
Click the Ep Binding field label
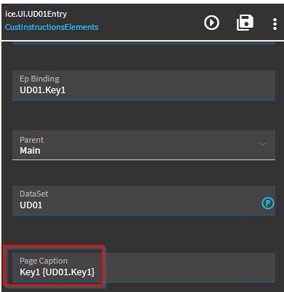point(39,79)
